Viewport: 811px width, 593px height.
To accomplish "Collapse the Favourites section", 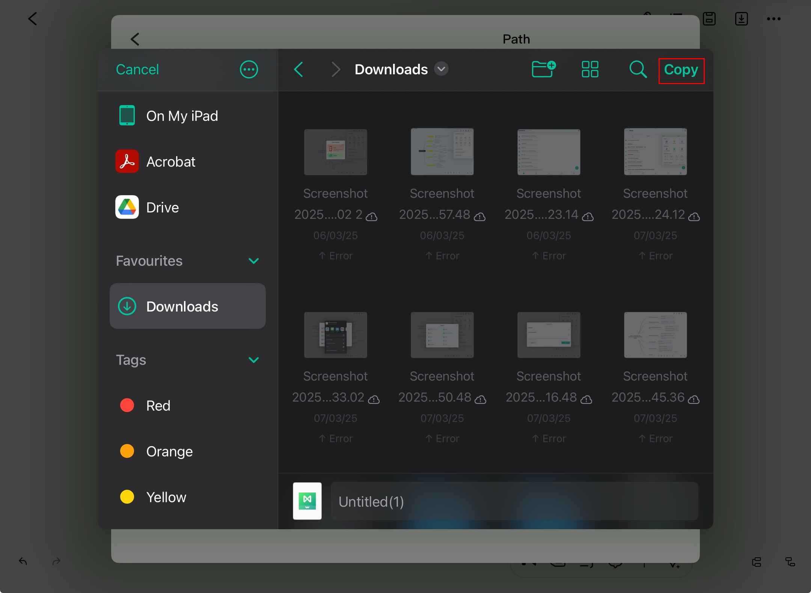I will 254,261.
